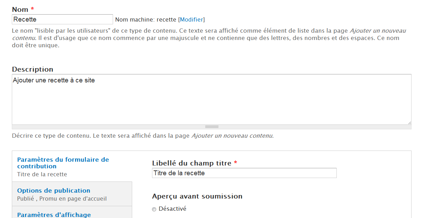Screen dimensions: 431x218
Task: Click the Modifier link beside machine name
Action: (191, 19)
